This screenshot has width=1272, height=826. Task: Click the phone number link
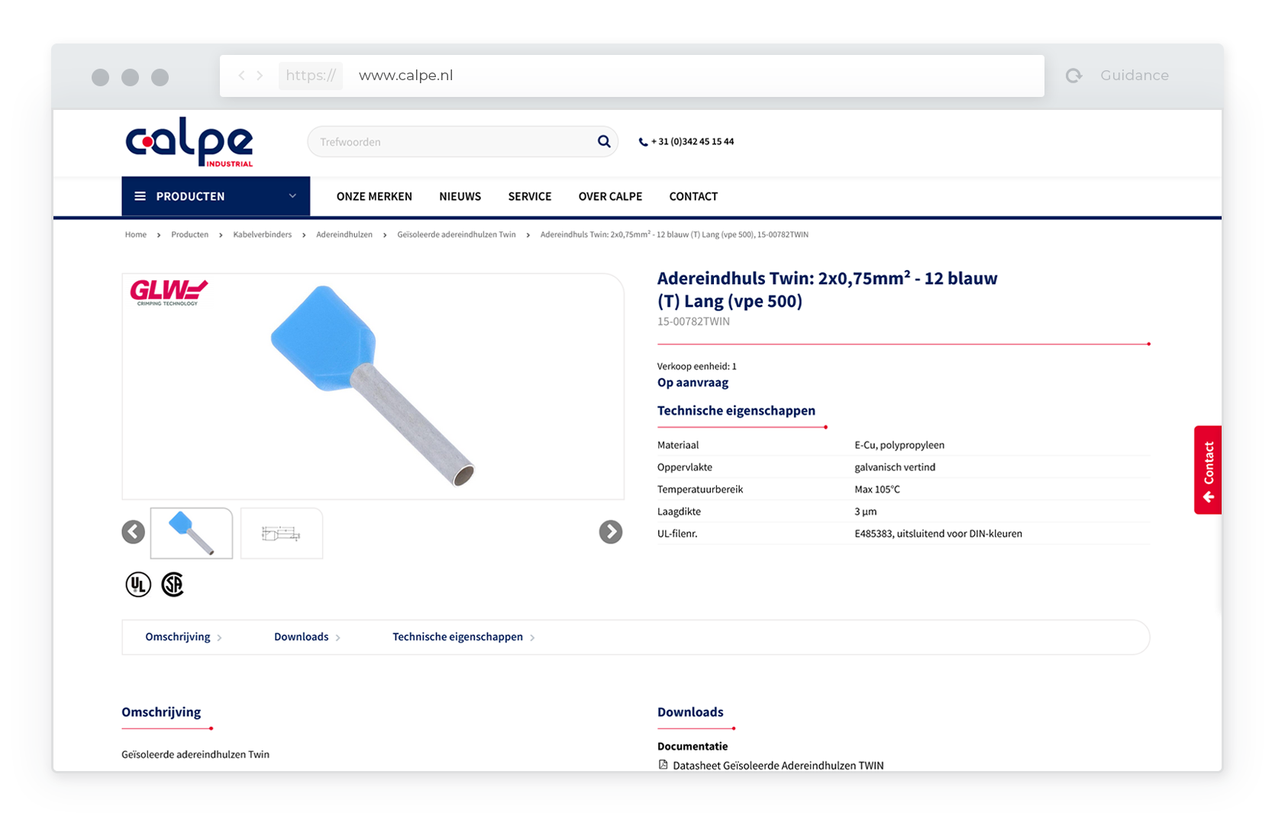coord(691,141)
